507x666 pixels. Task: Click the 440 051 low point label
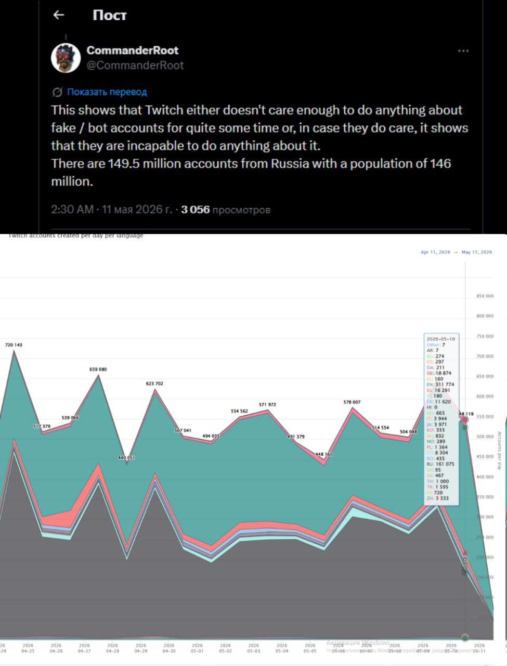pyautogui.click(x=126, y=458)
